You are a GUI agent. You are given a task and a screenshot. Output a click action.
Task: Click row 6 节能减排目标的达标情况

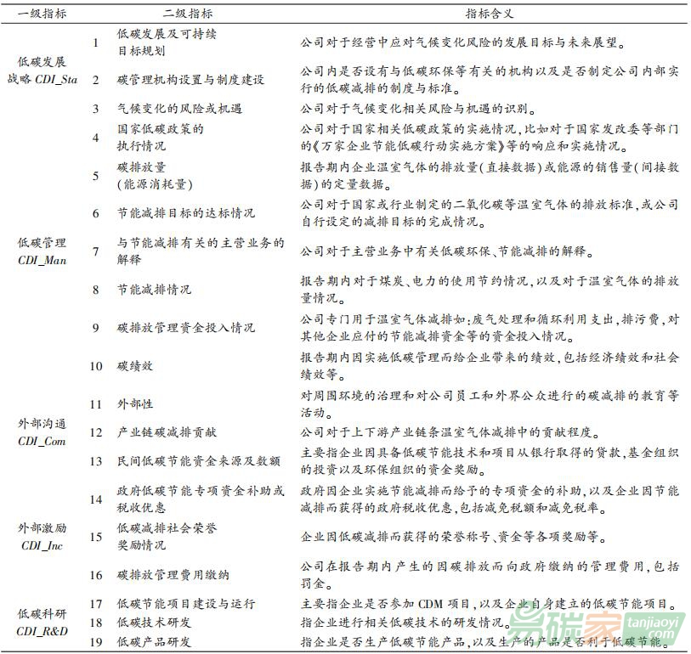tap(185, 212)
